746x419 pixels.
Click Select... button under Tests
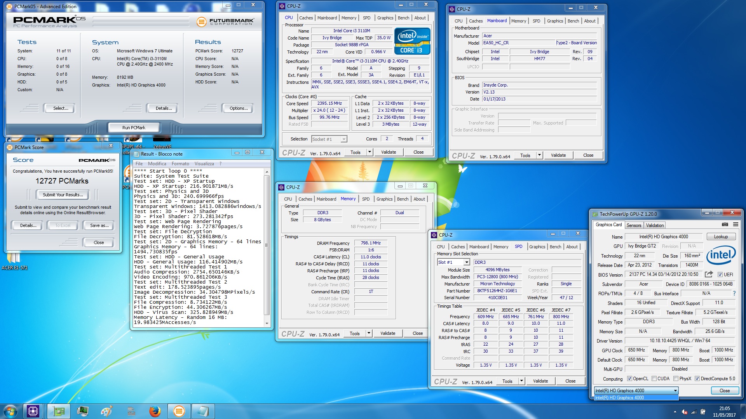[x=60, y=108]
